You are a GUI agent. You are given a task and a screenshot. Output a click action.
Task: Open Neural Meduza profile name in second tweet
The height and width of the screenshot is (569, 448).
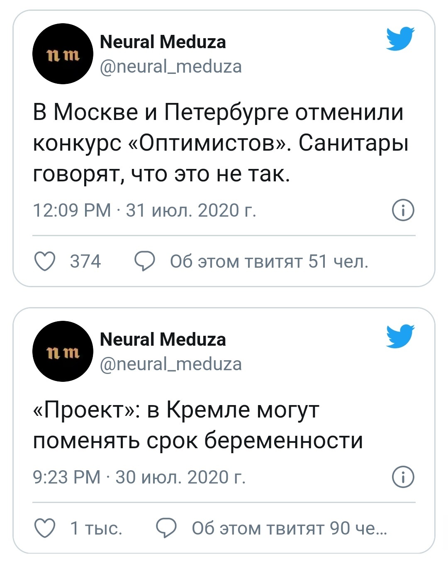pyautogui.click(x=163, y=339)
